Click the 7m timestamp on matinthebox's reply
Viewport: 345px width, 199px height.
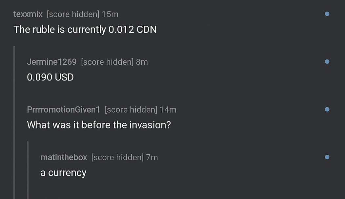(152, 157)
